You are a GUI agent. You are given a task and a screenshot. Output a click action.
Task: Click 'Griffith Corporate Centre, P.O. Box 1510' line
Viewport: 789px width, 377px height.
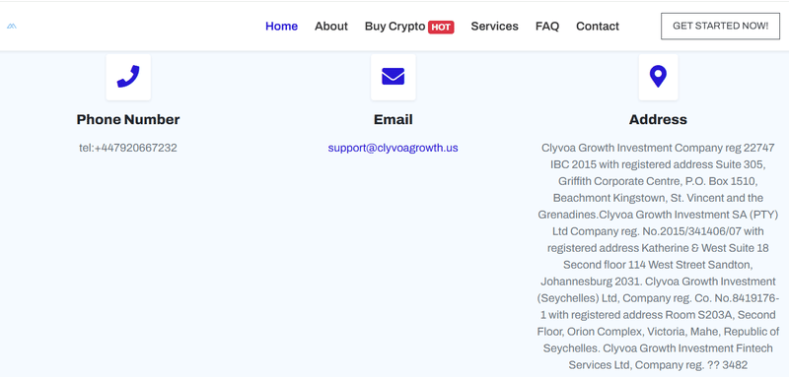pos(658,181)
